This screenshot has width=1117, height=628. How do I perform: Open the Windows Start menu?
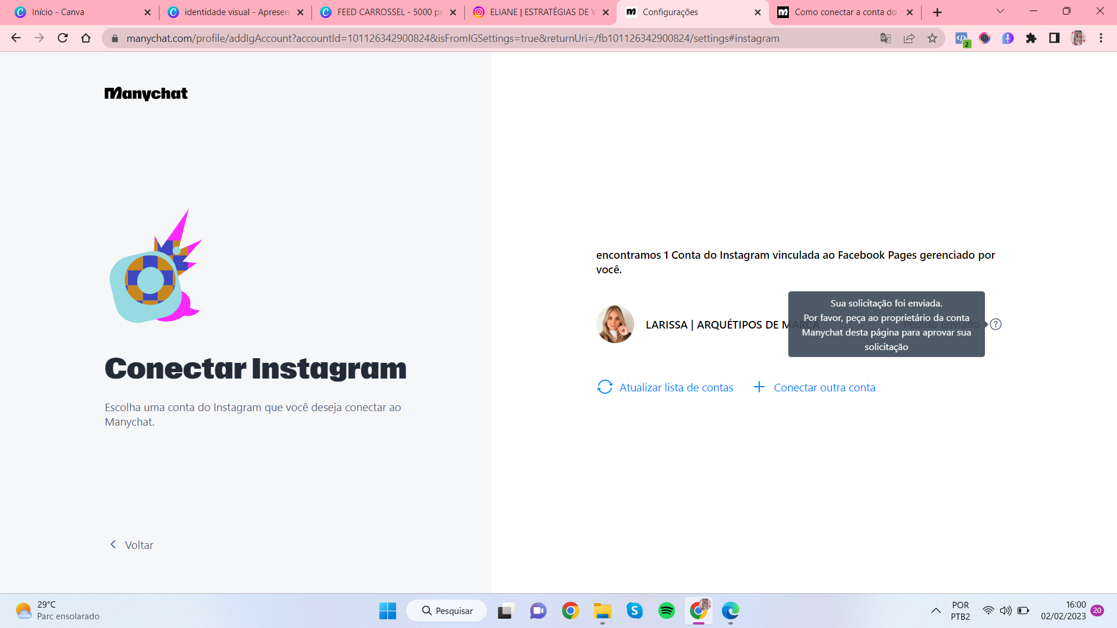387,611
